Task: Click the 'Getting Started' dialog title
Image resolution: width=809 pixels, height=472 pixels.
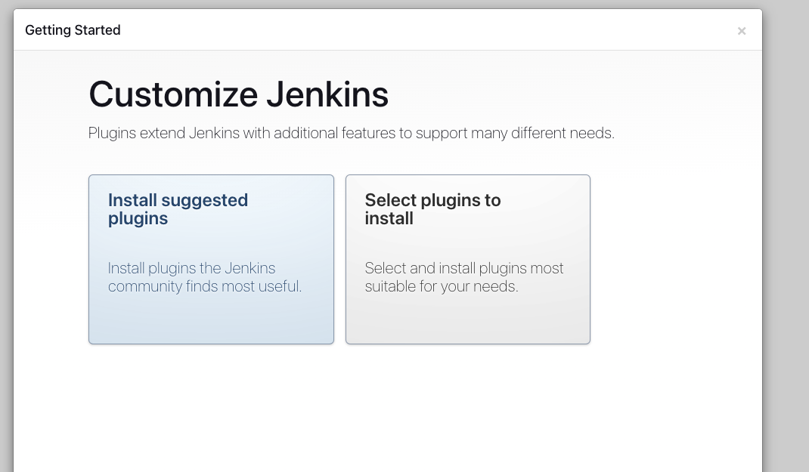Action: [x=73, y=30]
